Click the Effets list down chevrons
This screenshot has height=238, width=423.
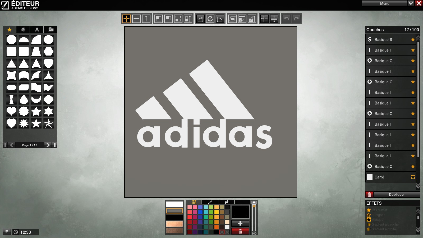pyautogui.click(x=418, y=229)
